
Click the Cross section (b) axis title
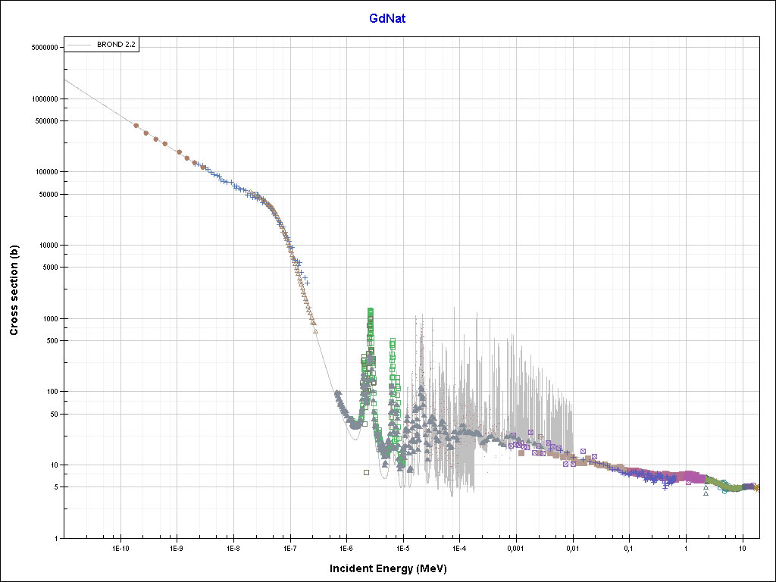tap(14, 292)
